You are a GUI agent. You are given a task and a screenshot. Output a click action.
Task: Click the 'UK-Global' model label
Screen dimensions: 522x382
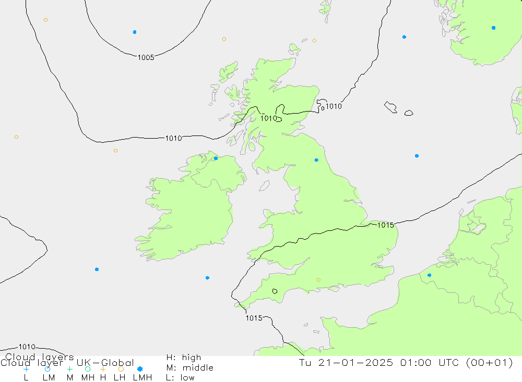(x=105, y=362)
